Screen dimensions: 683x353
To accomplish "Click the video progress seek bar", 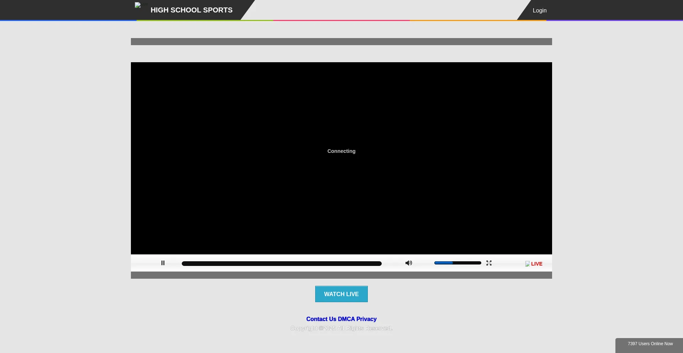I will point(282,263).
